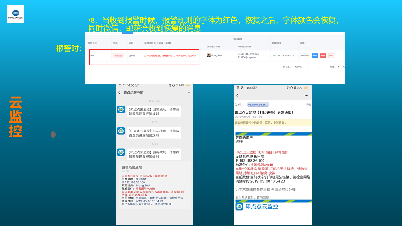Screen dimensions: 402x226
Task: Click the 报警历史 button
Action: click(x=305, y=56)
